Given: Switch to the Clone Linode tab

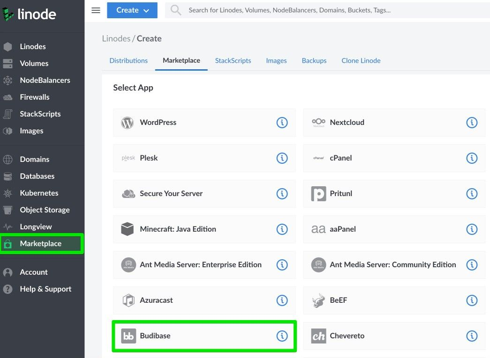Looking at the screenshot, I should 361,60.
